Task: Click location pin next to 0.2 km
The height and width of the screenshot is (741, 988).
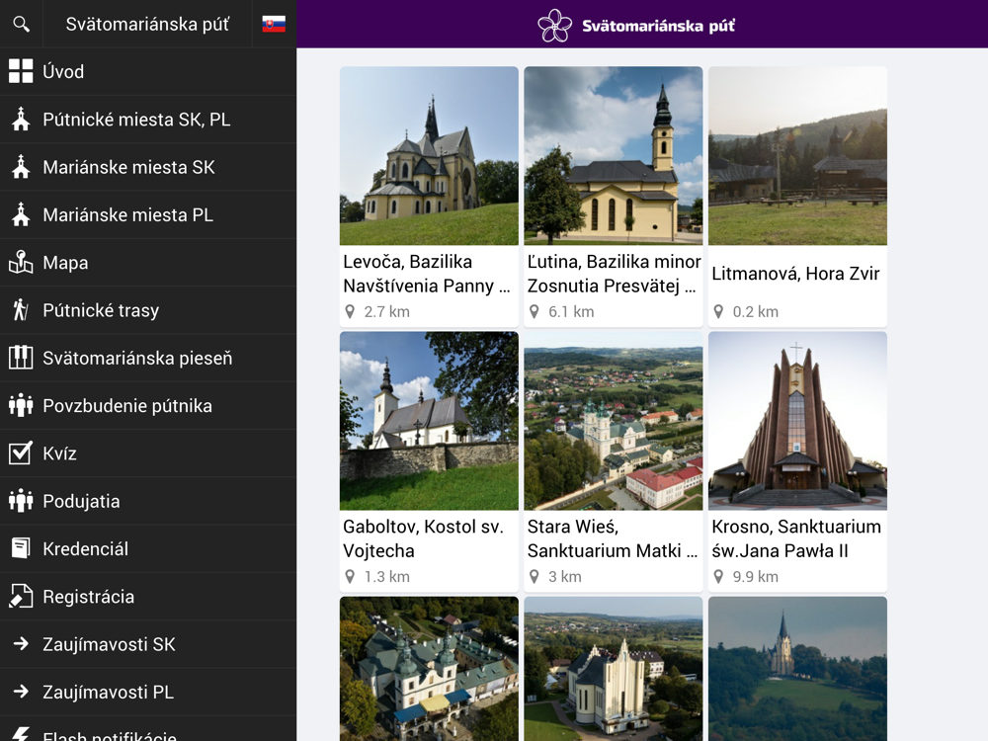Action: pos(718,311)
